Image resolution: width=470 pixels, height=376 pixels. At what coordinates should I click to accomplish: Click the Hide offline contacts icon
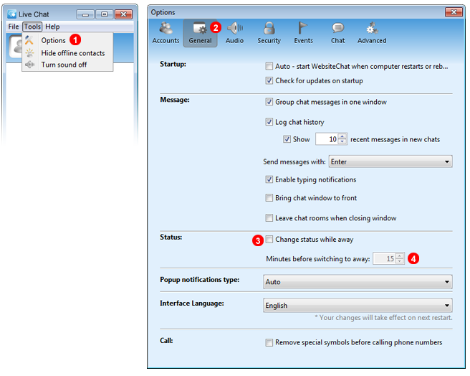click(x=29, y=53)
